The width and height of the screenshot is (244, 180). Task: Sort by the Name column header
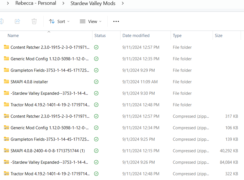(x=13, y=36)
